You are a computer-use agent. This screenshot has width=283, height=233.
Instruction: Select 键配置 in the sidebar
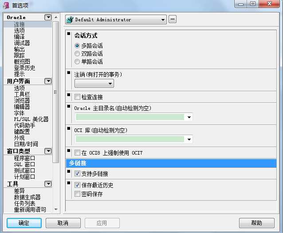click(x=22, y=132)
